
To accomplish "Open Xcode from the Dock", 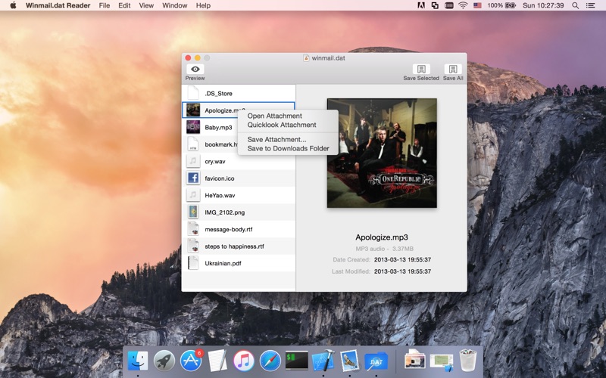I will tap(323, 361).
